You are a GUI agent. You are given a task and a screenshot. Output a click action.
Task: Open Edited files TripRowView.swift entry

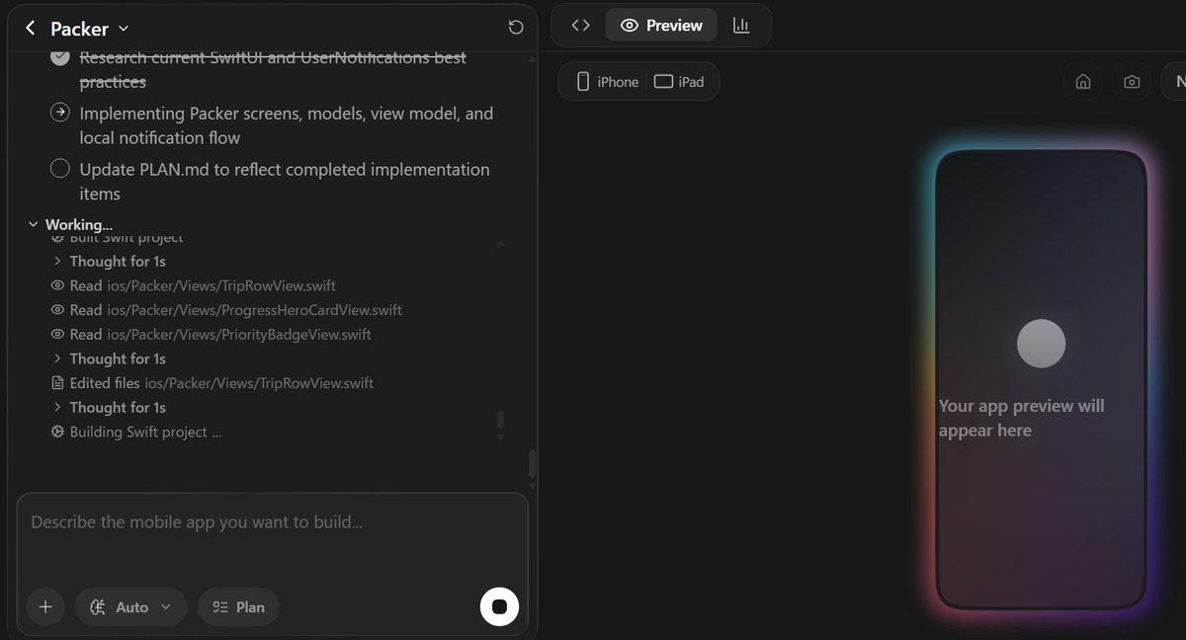point(212,383)
